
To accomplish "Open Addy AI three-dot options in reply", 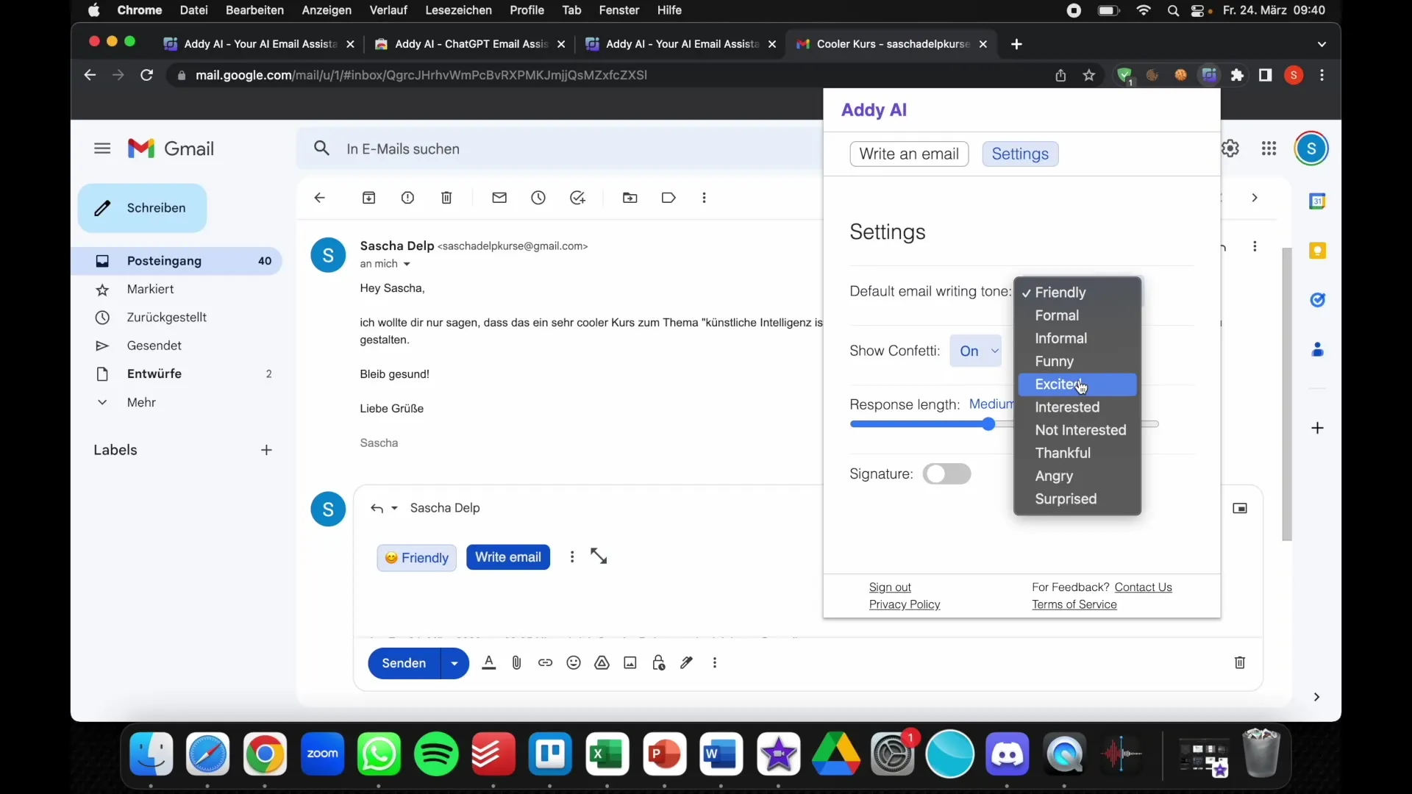I will [572, 557].
